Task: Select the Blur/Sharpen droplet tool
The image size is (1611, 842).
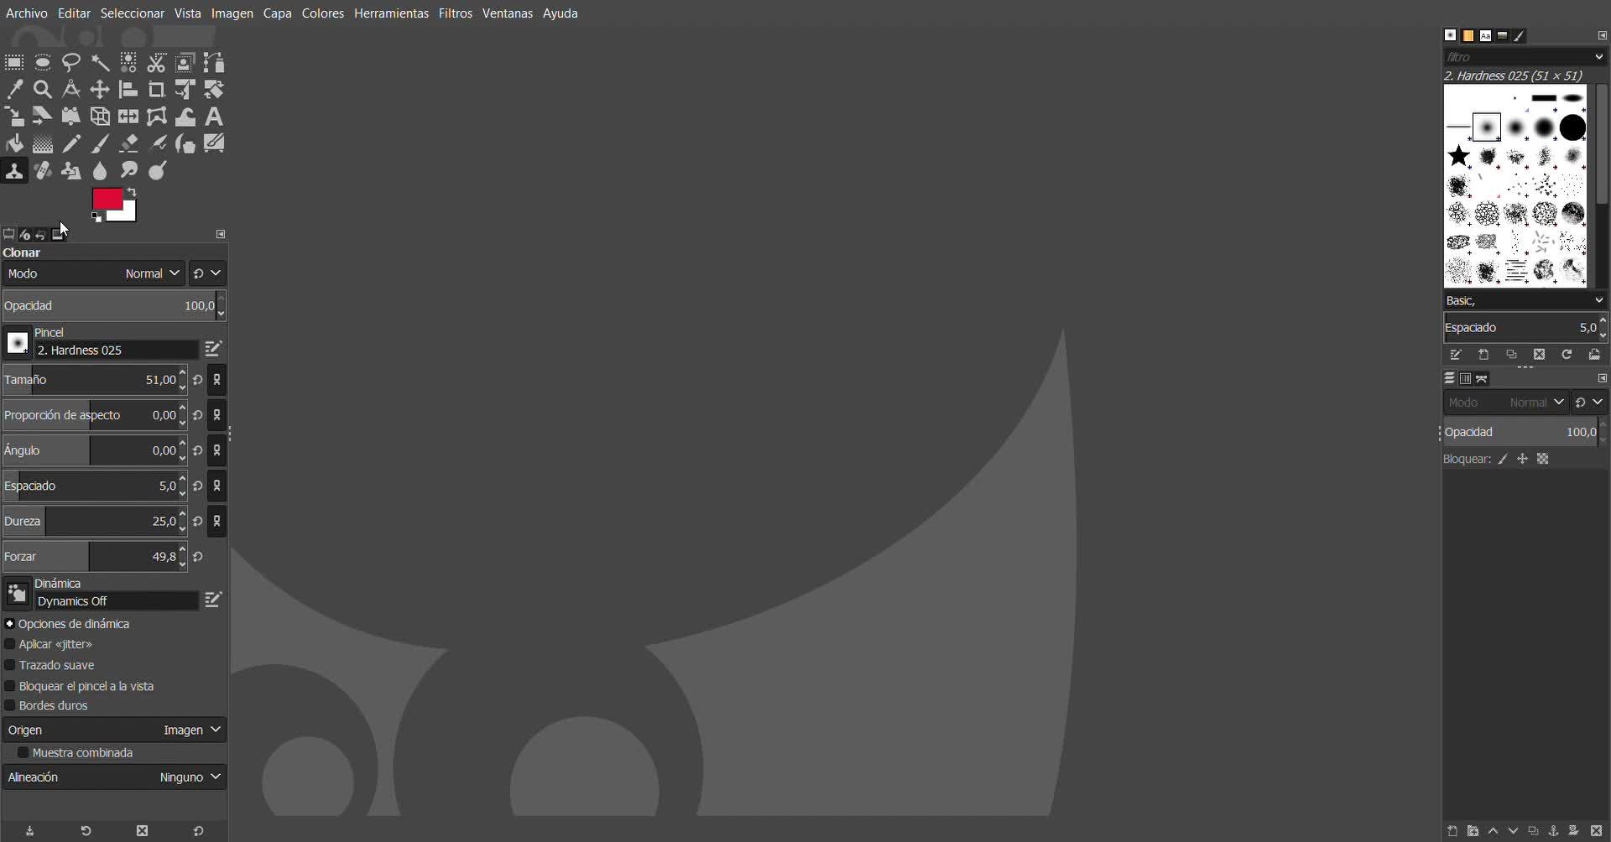Action: click(x=100, y=171)
